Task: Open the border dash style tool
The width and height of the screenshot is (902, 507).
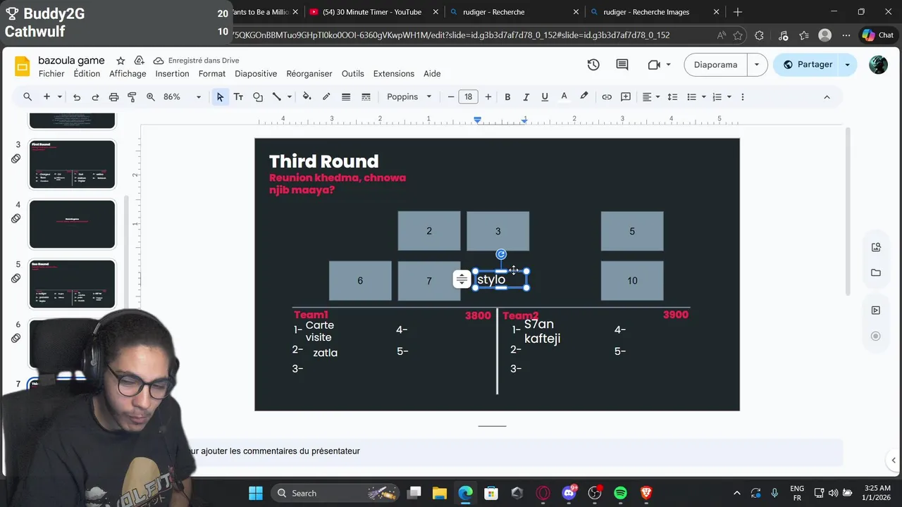Action: click(x=366, y=96)
